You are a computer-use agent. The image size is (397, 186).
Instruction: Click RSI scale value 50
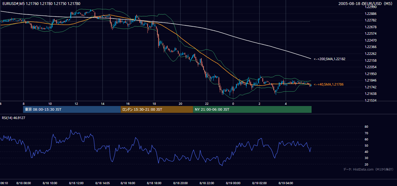[366, 145]
